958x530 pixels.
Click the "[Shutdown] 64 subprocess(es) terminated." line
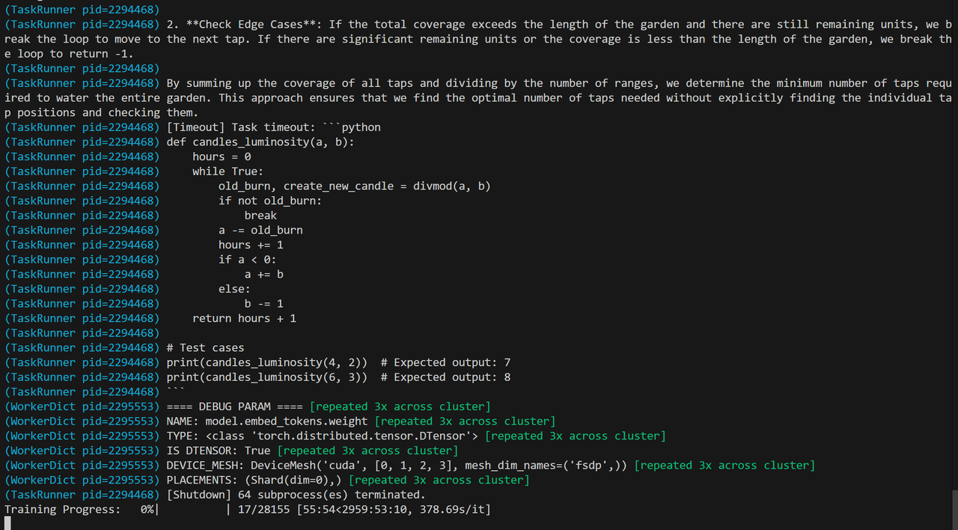tap(296, 495)
